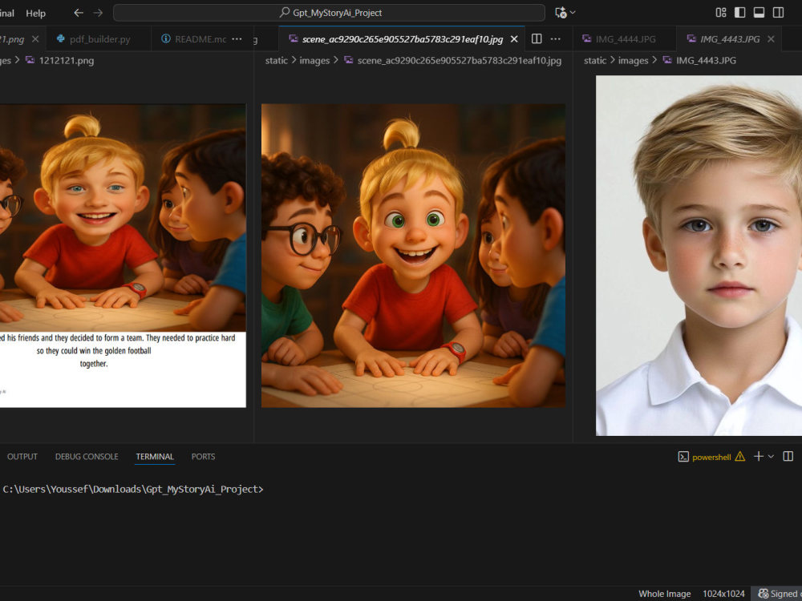Viewport: 802px width, 601px height.
Task: Create a new terminal with plus
Action: 759,457
